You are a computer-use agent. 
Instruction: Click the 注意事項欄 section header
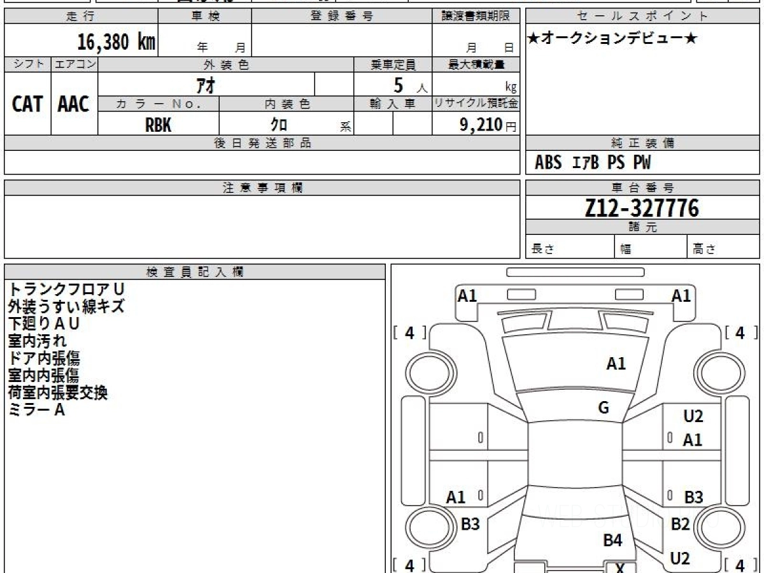(262, 188)
